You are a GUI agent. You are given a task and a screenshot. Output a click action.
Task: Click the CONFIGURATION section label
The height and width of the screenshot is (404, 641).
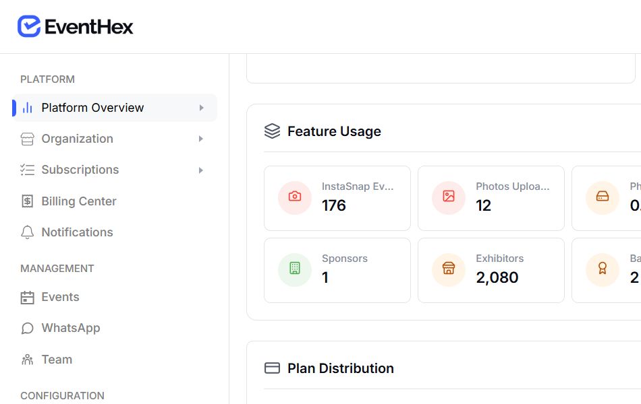click(62, 396)
